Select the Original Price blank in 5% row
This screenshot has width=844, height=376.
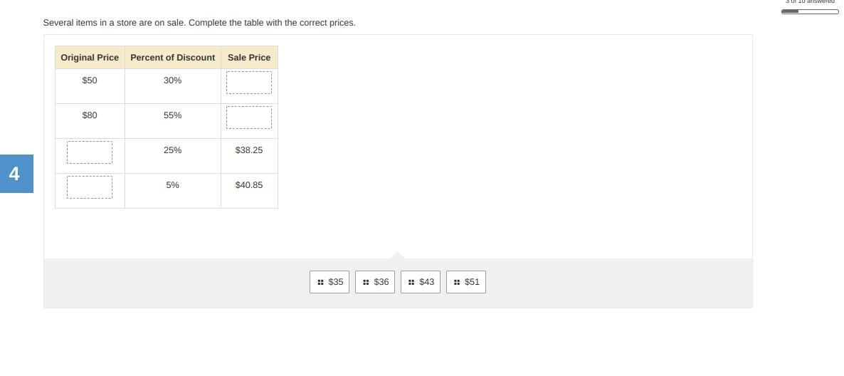click(x=90, y=187)
